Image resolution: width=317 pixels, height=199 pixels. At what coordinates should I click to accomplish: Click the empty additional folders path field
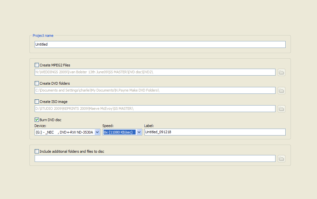click(x=155, y=158)
